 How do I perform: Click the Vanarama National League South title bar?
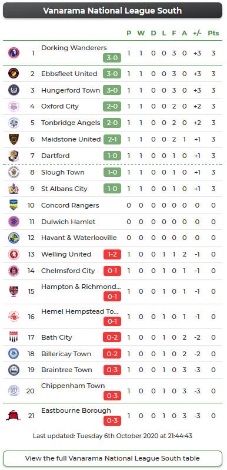pos(112,11)
